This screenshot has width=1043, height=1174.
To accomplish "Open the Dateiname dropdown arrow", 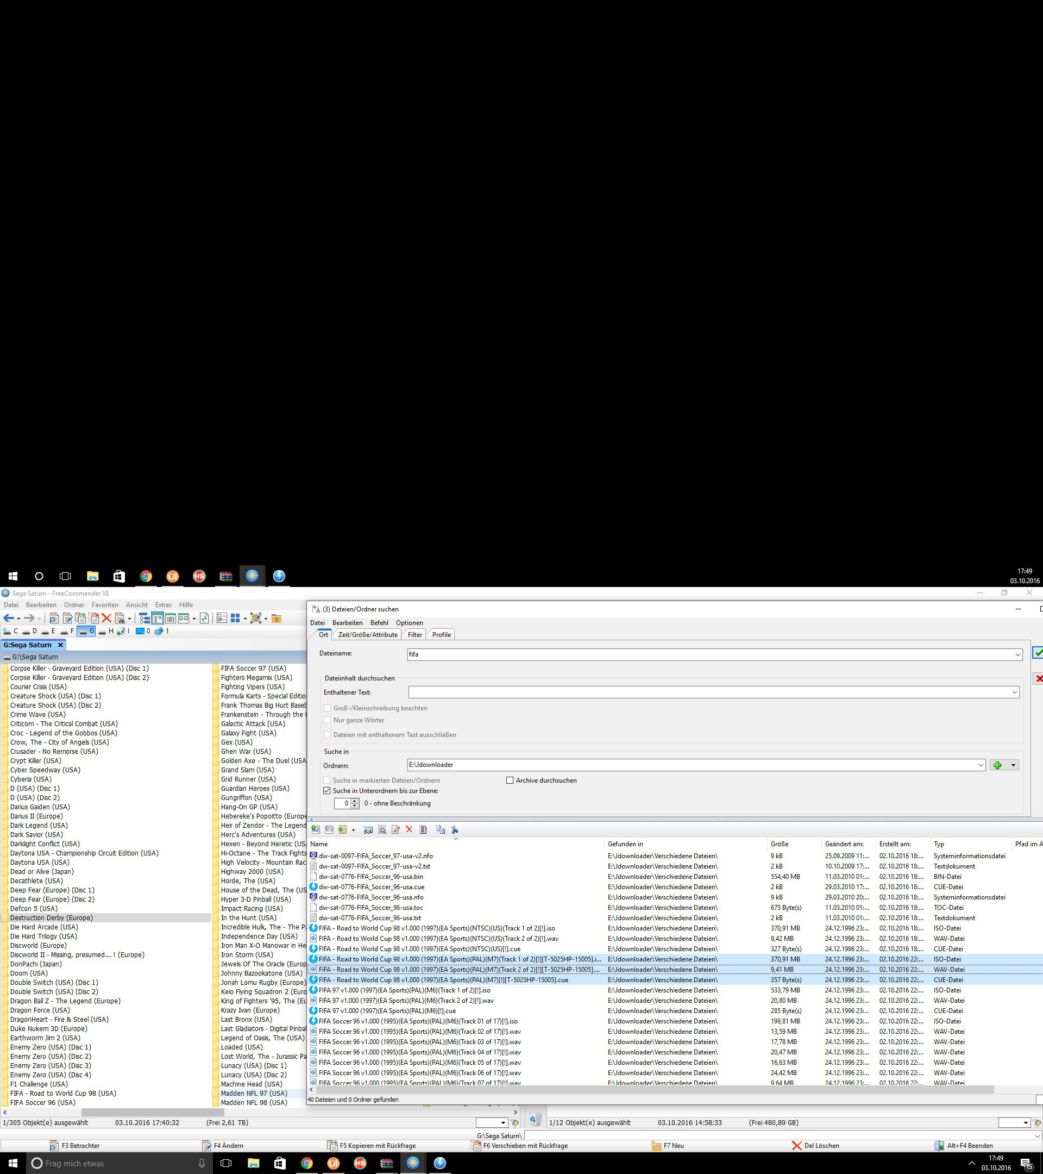I will (1017, 655).
